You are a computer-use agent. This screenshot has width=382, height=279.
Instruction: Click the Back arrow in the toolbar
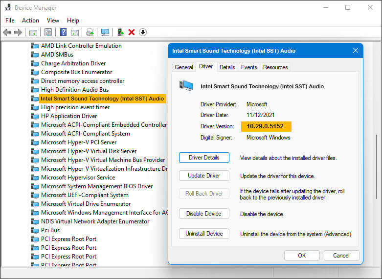coord(7,32)
